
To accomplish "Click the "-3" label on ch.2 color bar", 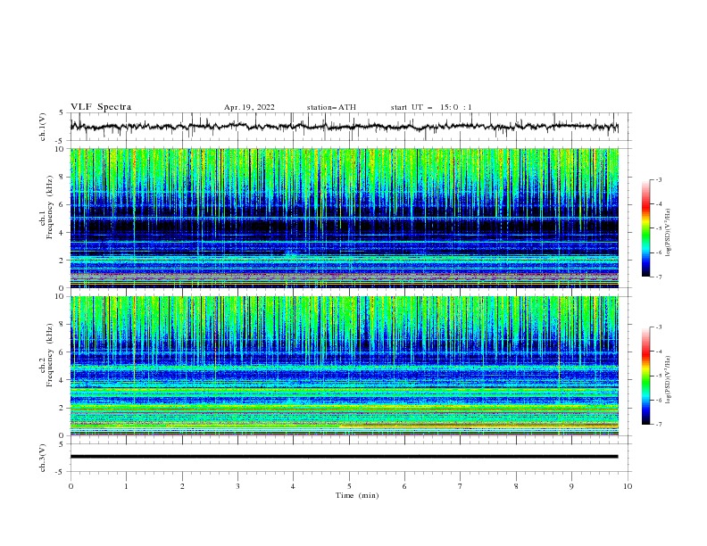I will coord(659,327).
